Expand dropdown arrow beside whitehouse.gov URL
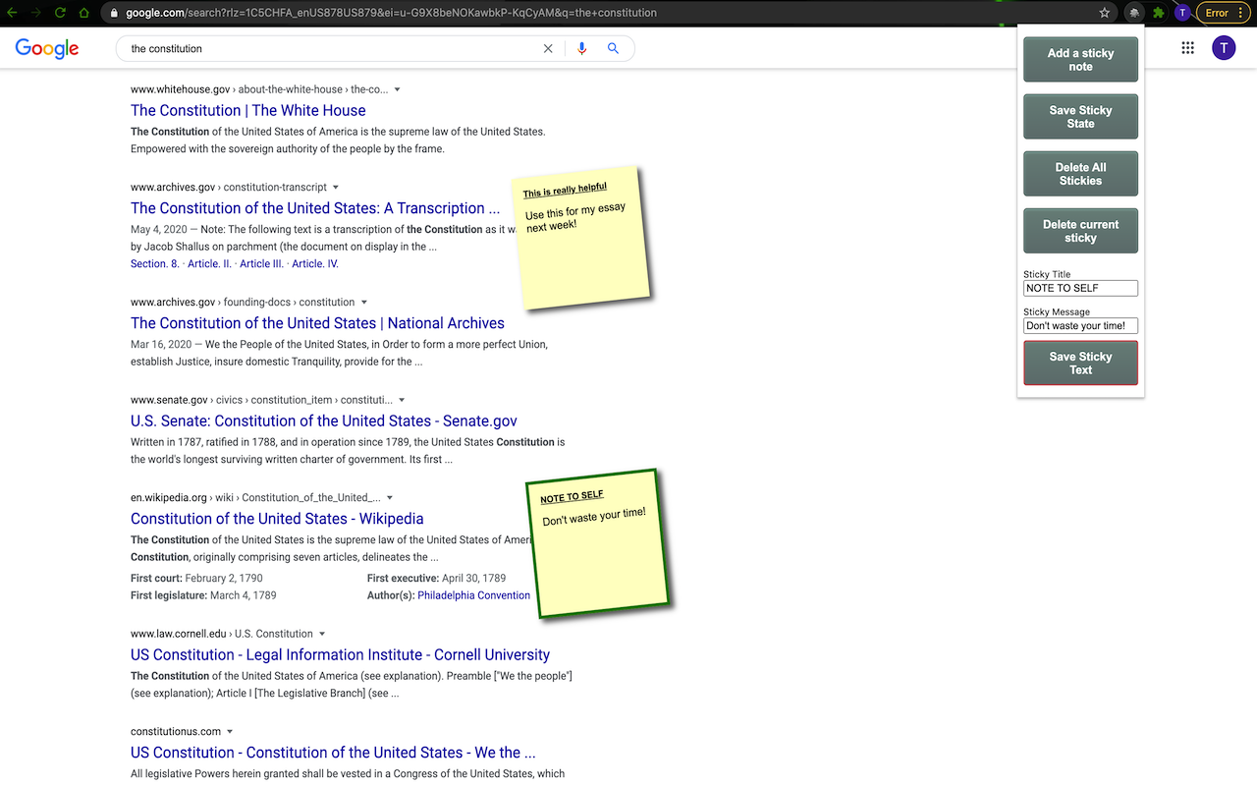This screenshot has width=1257, height=786. pos(397,89)
